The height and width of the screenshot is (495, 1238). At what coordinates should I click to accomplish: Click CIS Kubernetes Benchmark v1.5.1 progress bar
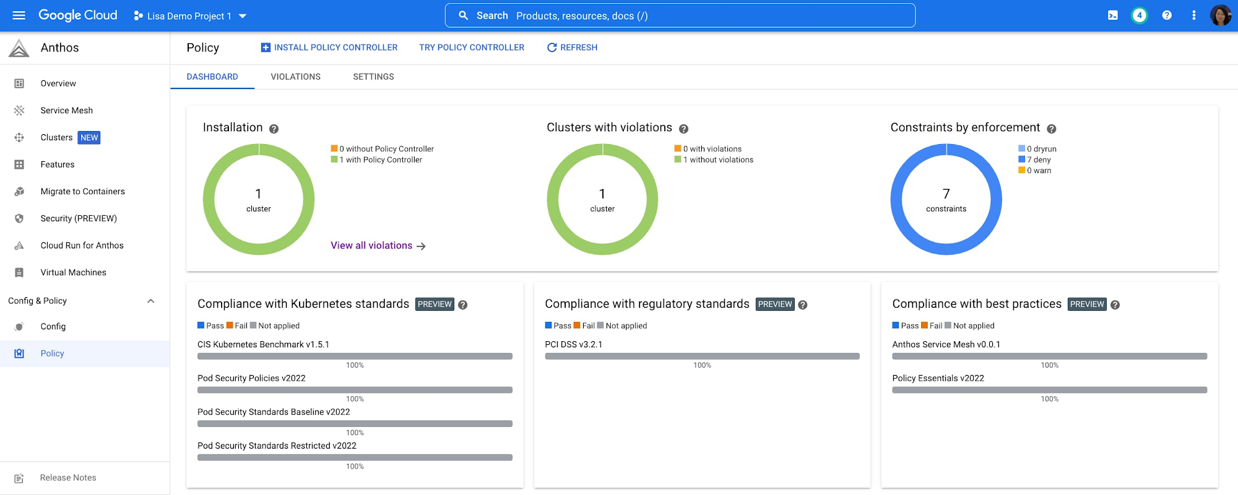(x=355, y=356)
